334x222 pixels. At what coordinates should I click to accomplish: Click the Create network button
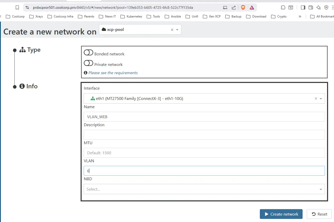(x=281, y=214)
